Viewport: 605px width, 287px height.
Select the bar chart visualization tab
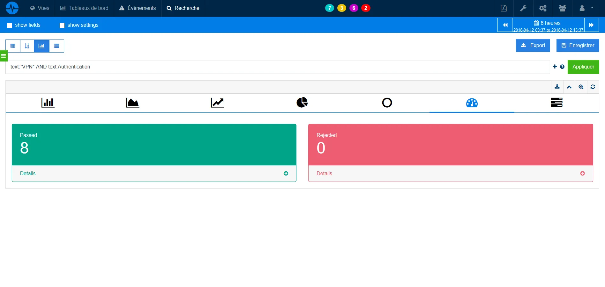[48, 103]
